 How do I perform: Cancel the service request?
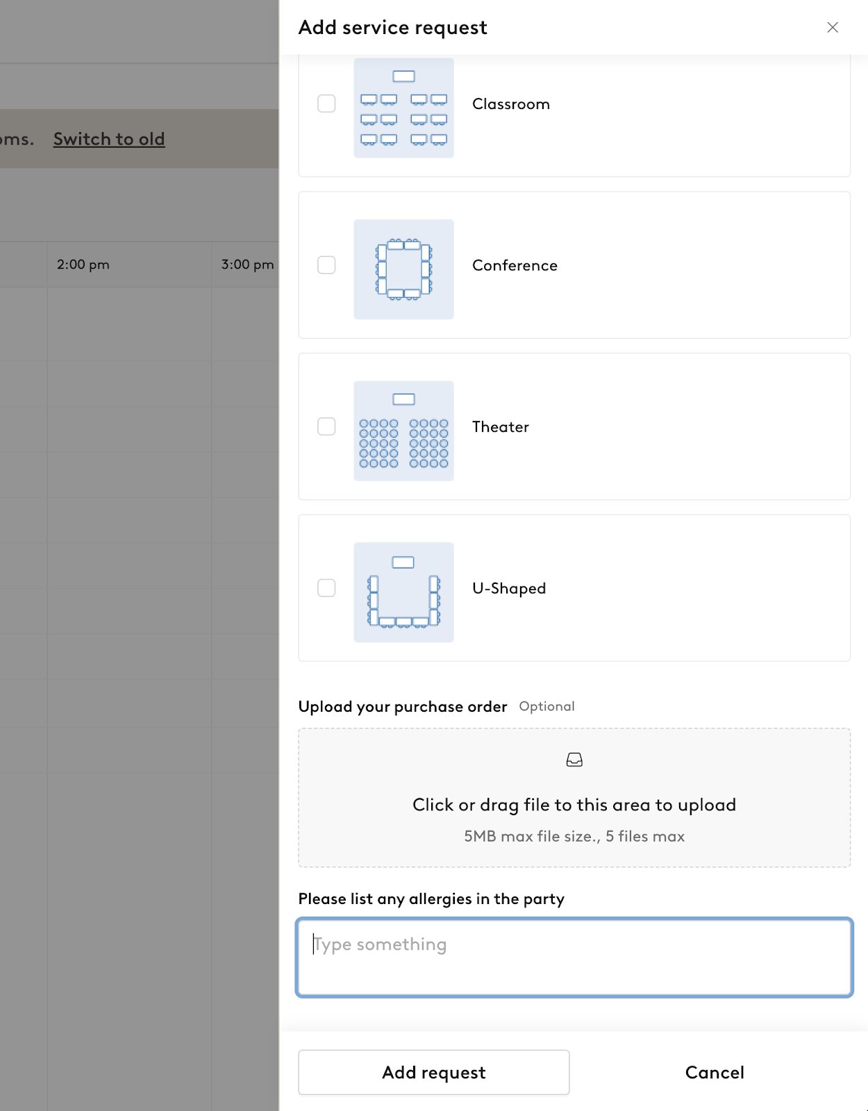715,1072
